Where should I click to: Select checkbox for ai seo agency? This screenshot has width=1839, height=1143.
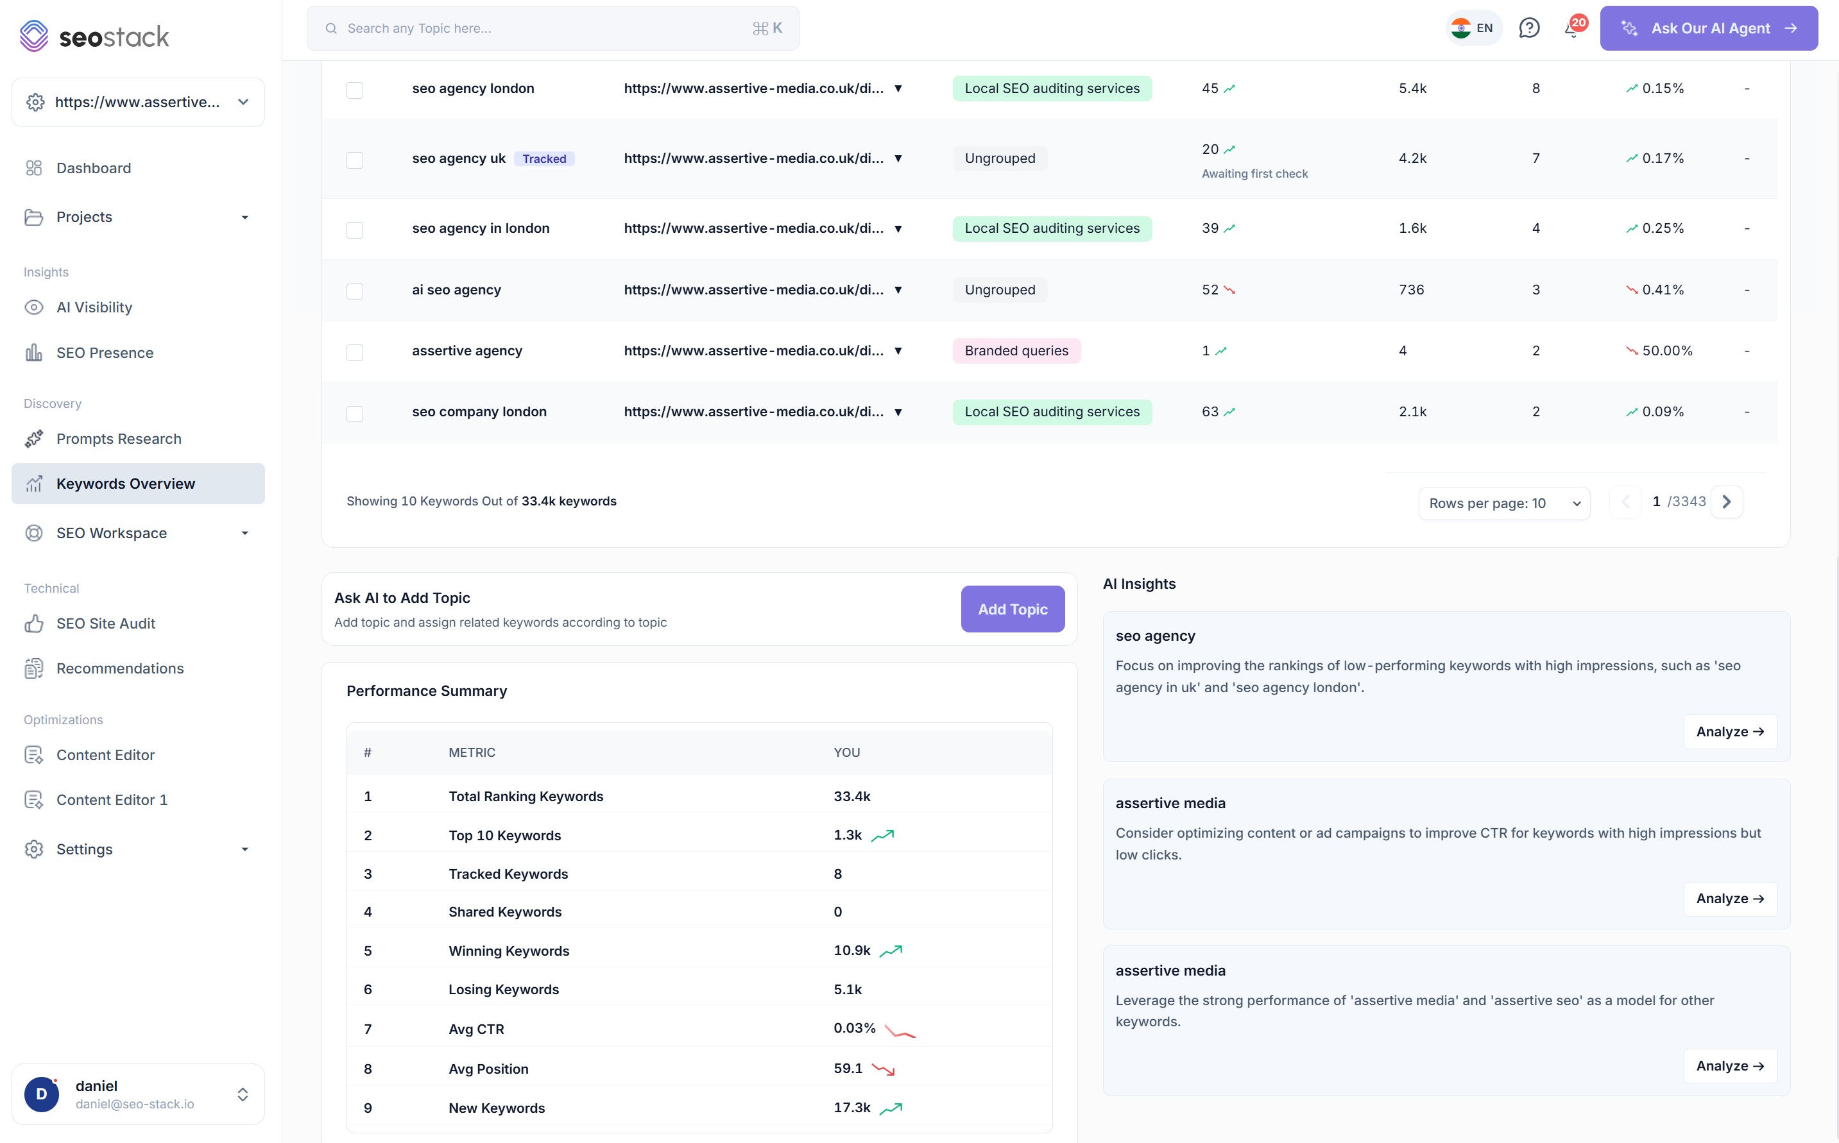point(355,291)
